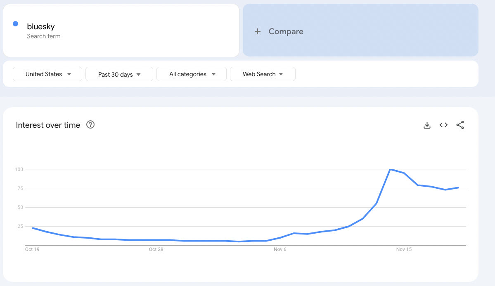Edit the bluesky search term

click(41, 26)
